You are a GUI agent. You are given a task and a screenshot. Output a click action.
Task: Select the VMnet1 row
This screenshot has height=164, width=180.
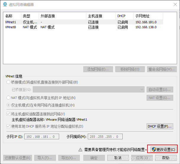(84, 22)
